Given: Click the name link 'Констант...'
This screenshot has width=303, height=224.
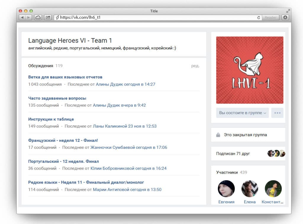Looking at the screenshot, I should coord(272,202).
